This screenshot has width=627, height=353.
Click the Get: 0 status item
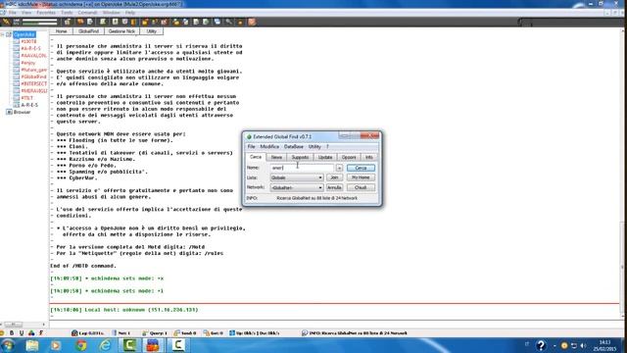[x=214, y=333]
